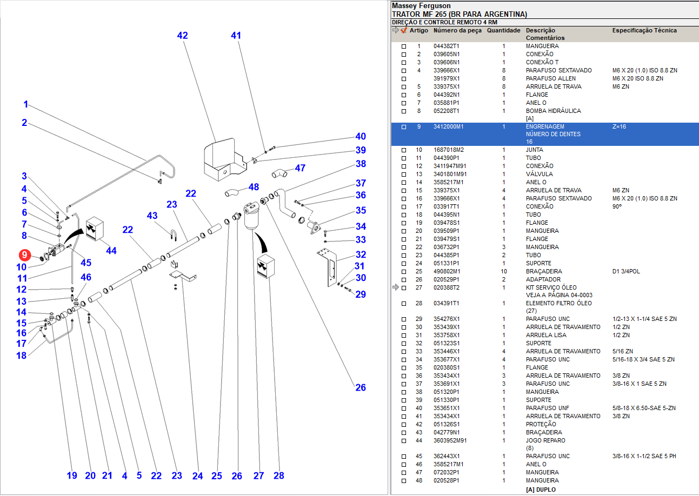Click the gray arrow icon in table header
Viewport: 699px width, 496px height.
(396, 30)
